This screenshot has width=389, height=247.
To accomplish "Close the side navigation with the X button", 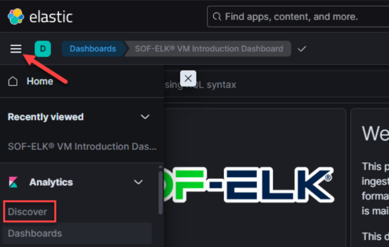I will 188,79.
